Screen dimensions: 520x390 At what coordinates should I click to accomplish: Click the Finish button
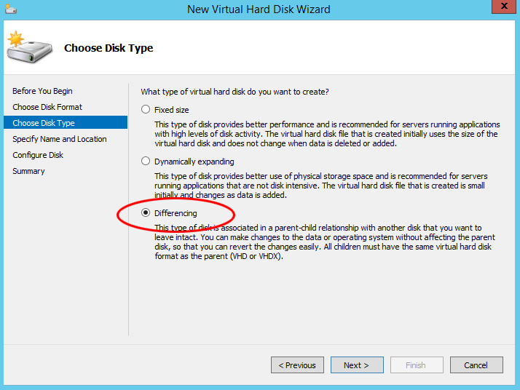point(417,365)
